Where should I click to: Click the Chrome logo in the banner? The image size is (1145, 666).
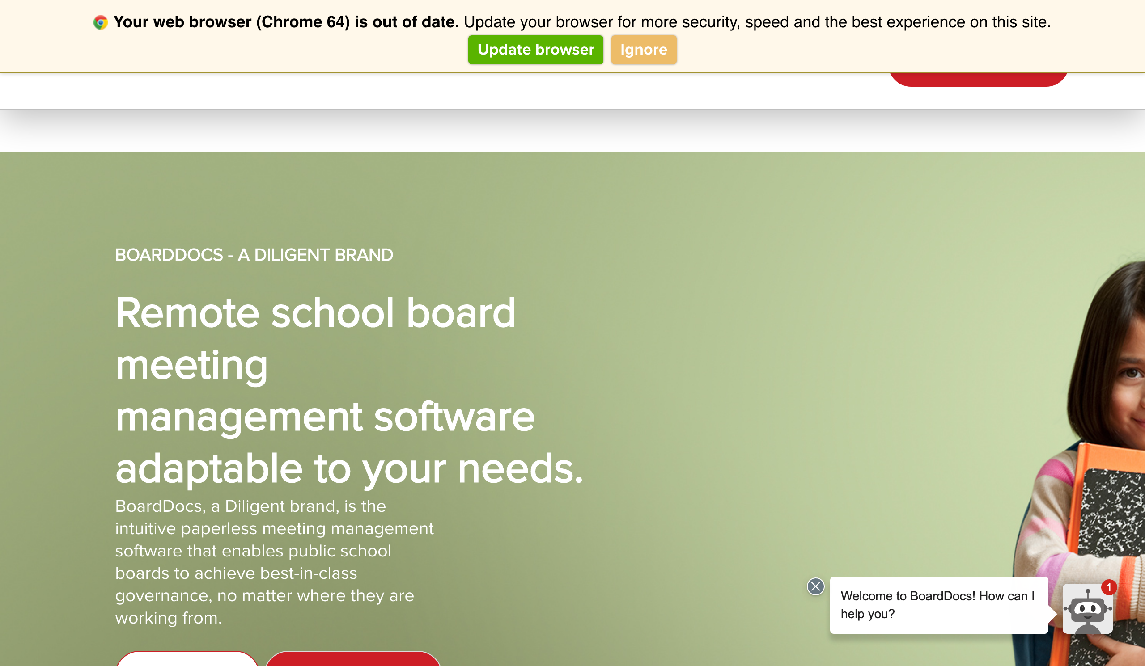tap(101, 22)
